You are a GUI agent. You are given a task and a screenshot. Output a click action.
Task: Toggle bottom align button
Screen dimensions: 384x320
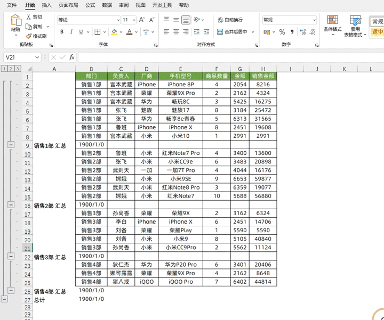[186, 20]
